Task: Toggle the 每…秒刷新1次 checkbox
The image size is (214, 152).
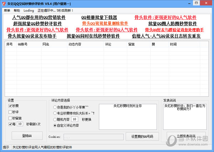Action: point(10,124)
